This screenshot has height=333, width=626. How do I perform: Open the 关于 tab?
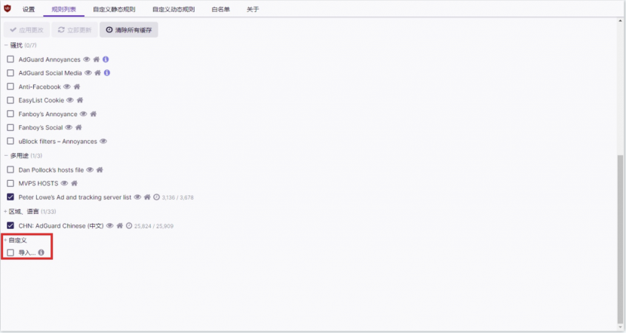[x=253, y=9]
